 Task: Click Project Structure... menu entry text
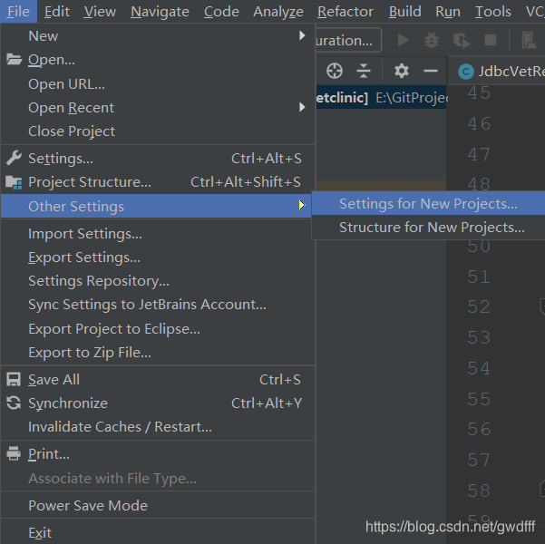(90, 182)
